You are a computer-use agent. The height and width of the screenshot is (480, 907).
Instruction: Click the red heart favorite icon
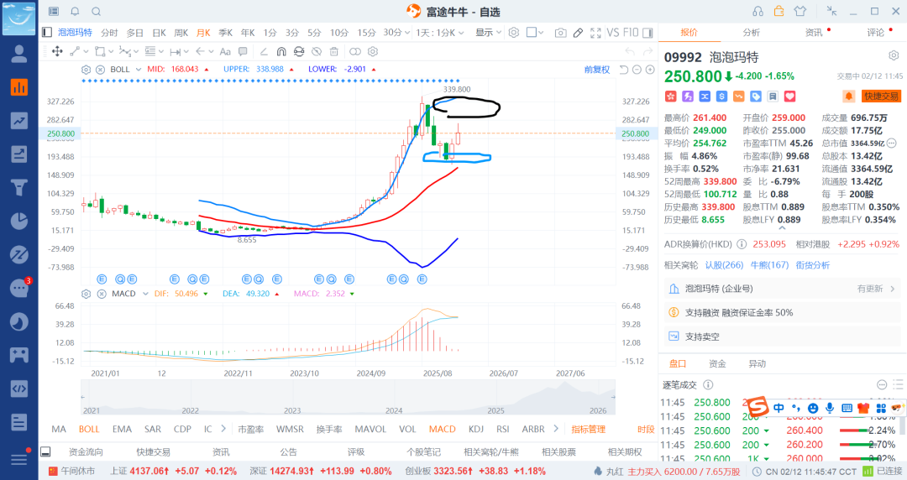pos(790,97)
